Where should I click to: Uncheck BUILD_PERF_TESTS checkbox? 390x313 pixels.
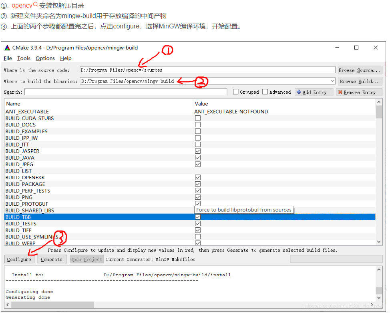[x=198, y=191]
